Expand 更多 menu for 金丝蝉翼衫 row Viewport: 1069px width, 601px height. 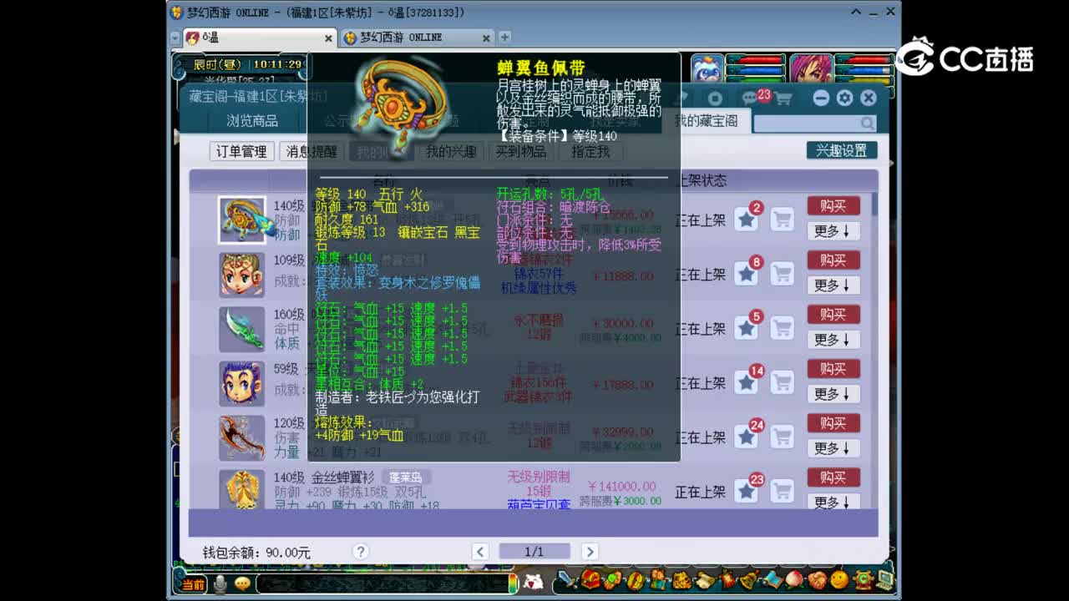coord(833,502)
